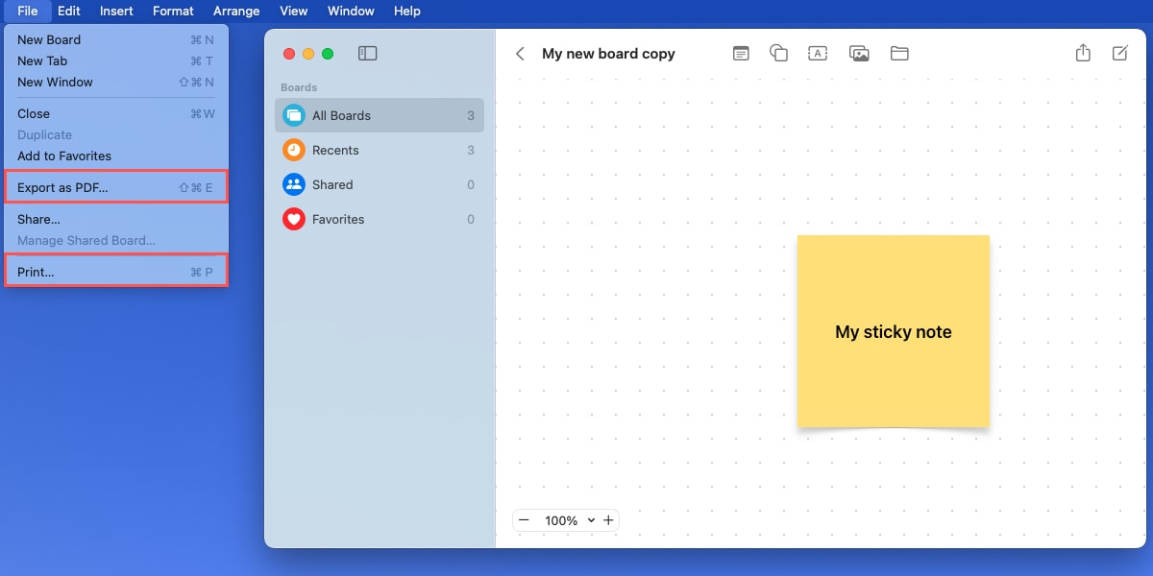This screenshot has width=1153, height=576.
Task: Open the Shapes tool in the toolbar
Action: coord(778,53)
